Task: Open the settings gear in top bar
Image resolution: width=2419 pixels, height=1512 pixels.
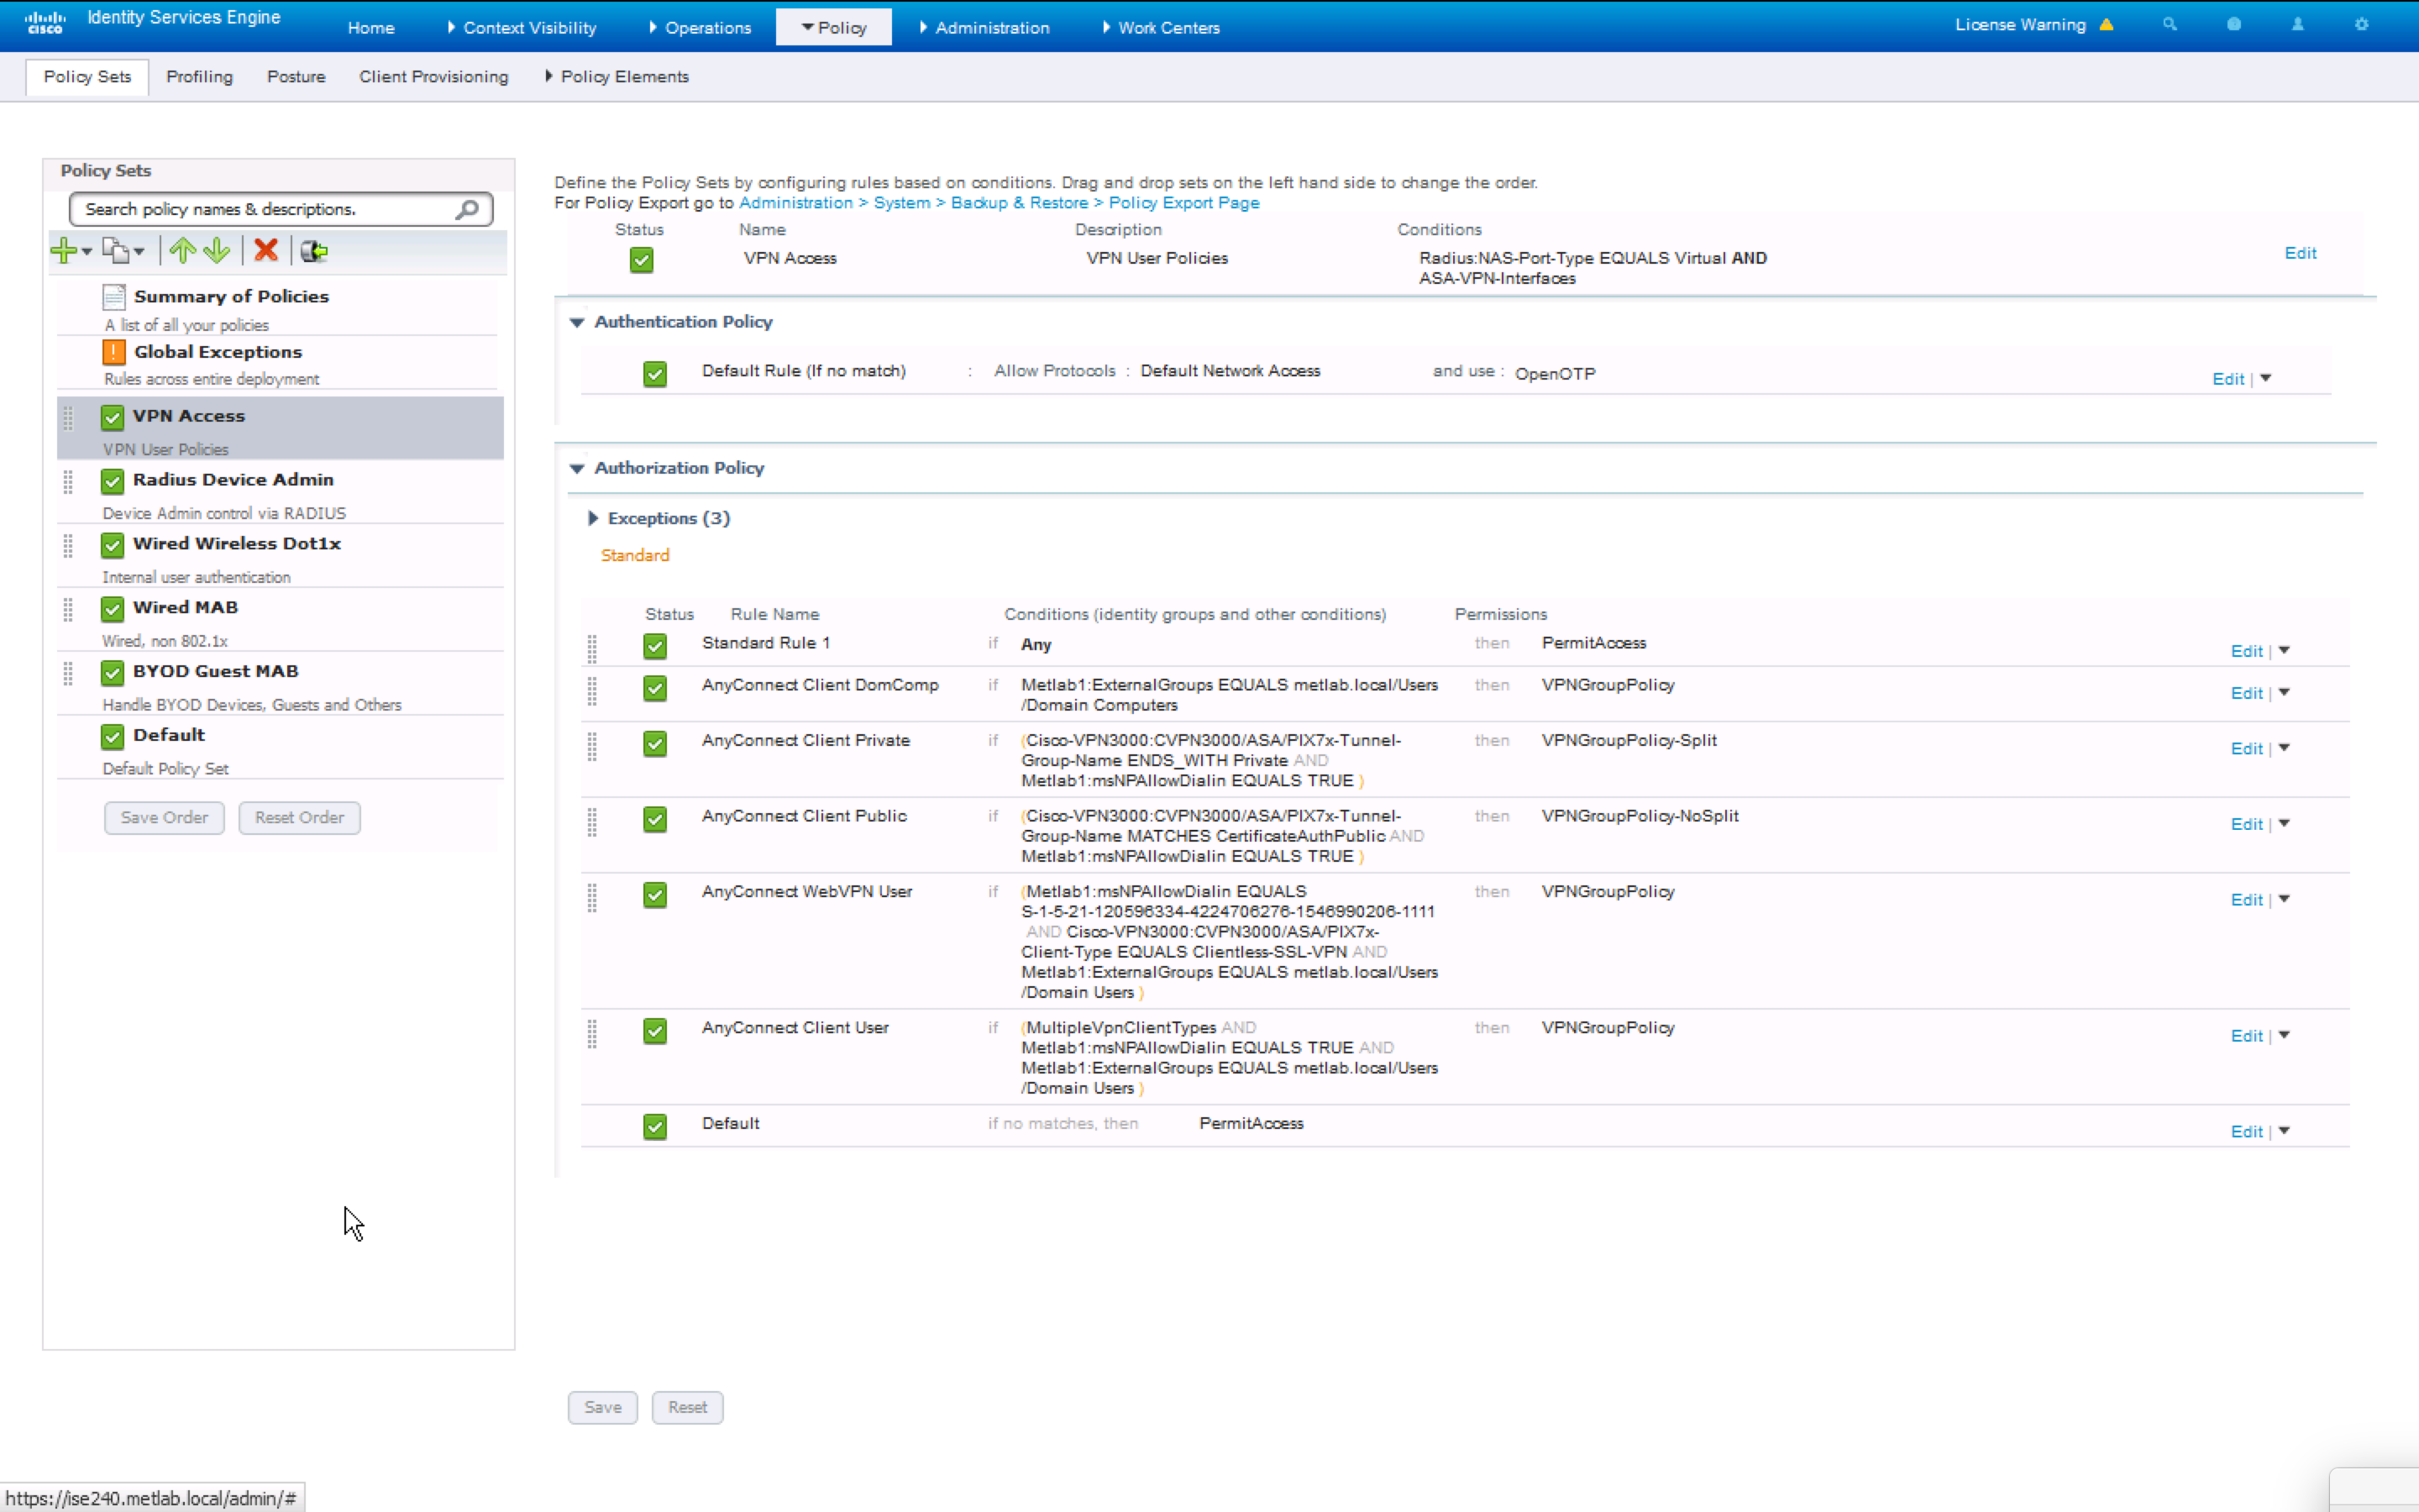Action: (2362, 24)
